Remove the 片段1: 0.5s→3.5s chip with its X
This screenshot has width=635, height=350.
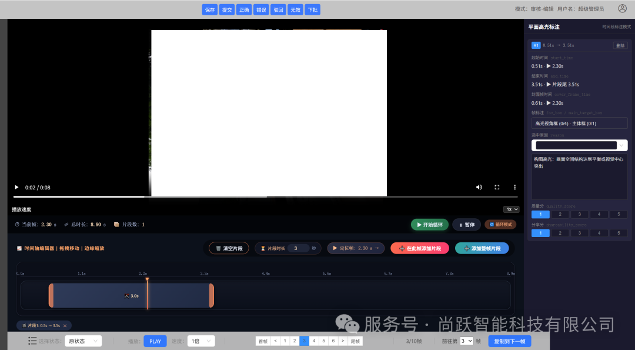click(65, 326)
